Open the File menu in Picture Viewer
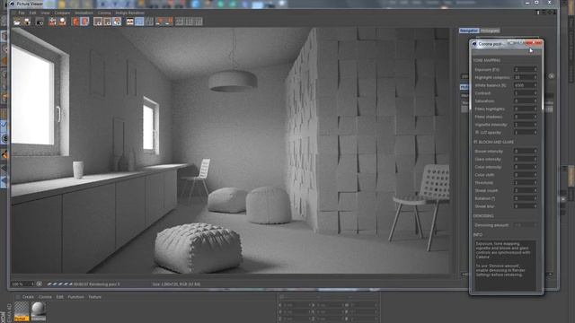The width and height of the screenshot is (575, 323). coord(22,13)
